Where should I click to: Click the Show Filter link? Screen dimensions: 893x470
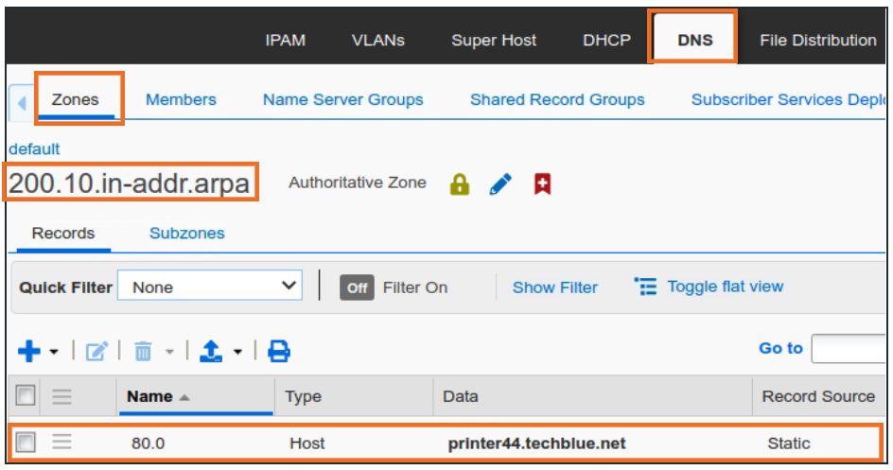(x=554, y=287)
